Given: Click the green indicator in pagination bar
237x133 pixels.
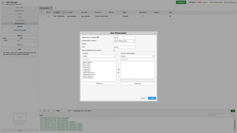Looking at the screenshot, I should coord(233,111).
